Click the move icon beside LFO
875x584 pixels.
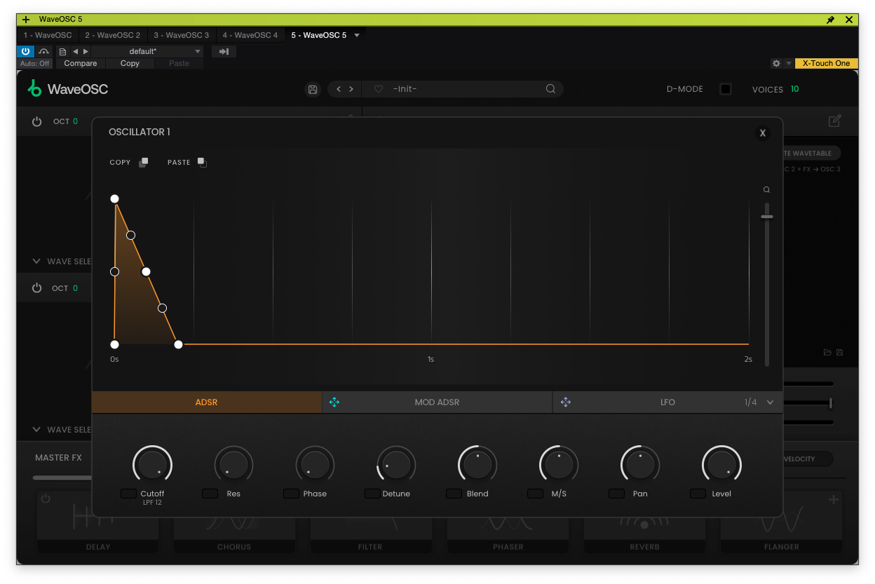click(566, 402)
